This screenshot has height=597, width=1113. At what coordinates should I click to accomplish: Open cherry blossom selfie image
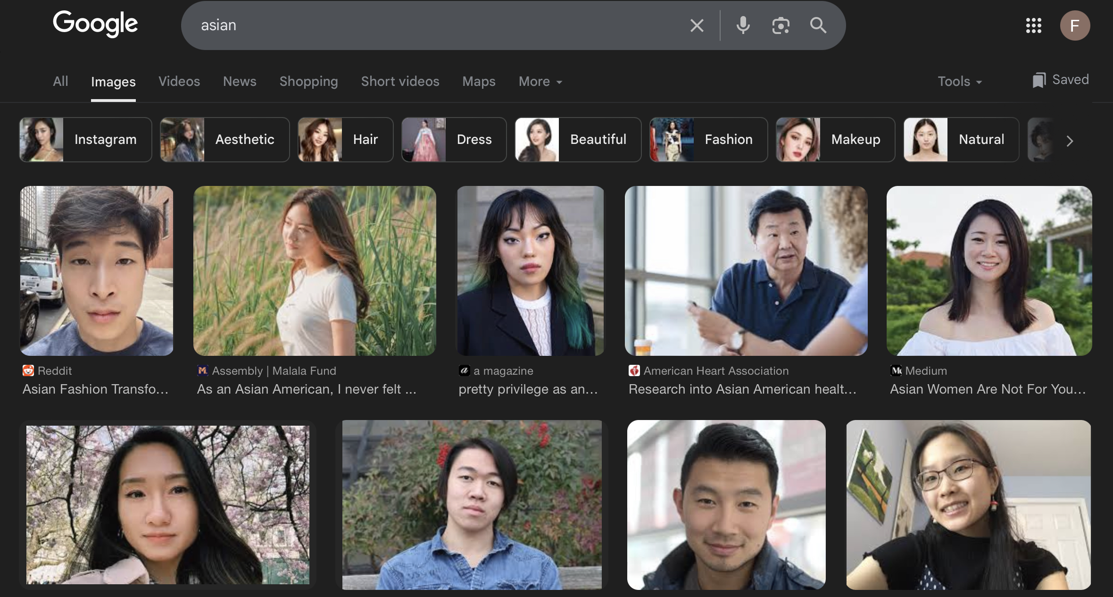(x=168, y=505)
